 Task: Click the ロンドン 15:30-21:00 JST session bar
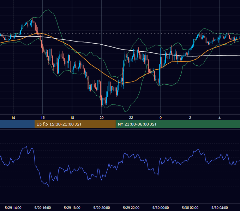pos(75,124)
